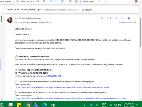Click the WhatsApp number +593 98 976 2202
Image resolution: width=142 pixels, height=107 pixels.
pyautogui.click(x=39, y=73)
